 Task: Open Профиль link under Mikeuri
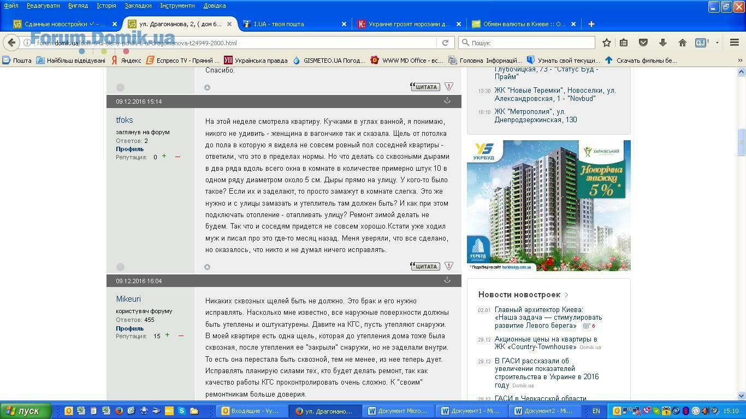pos(129,328)
